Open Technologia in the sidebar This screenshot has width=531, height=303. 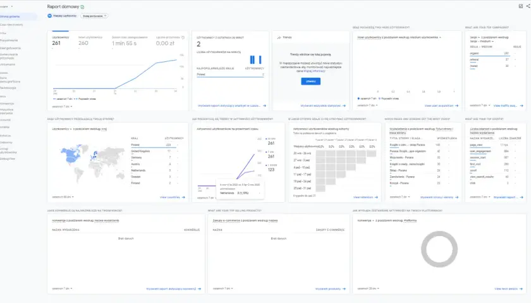[x=8, y=88]
